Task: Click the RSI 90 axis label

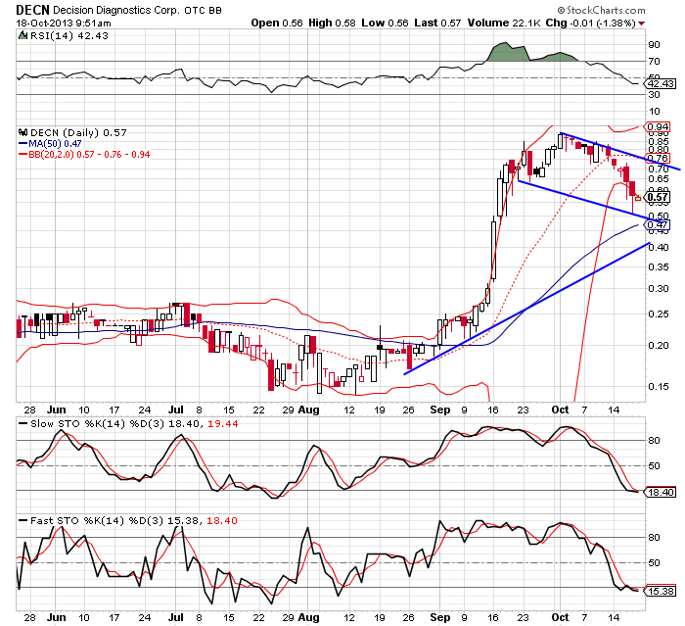Action: [654, 45]
